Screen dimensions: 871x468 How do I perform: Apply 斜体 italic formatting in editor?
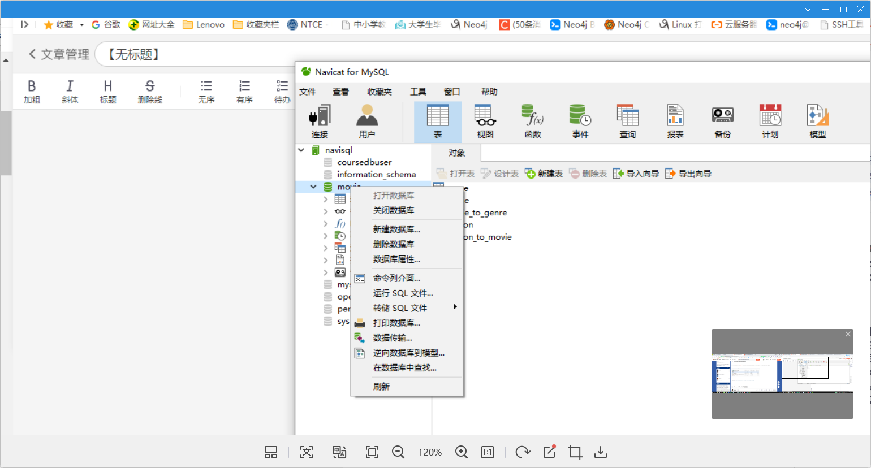[x=70, y=92]
